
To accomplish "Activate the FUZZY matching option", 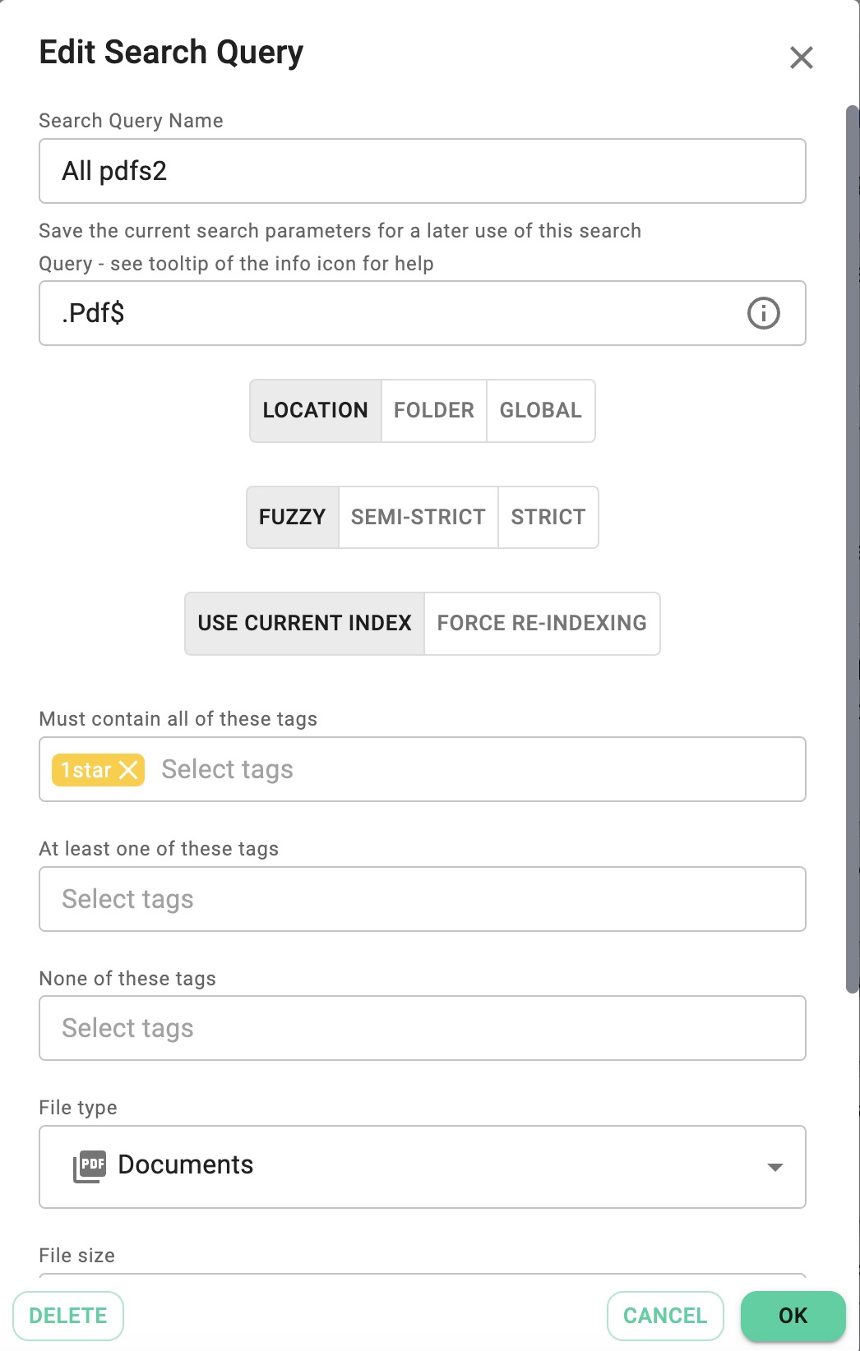I will [292, 516].
